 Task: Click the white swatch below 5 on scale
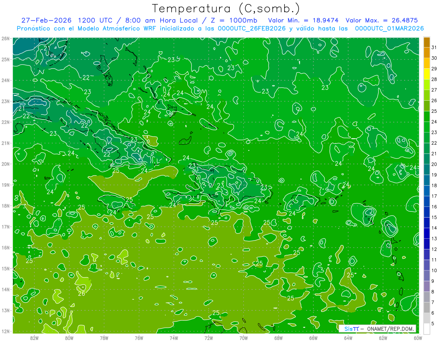click(427, 329)
